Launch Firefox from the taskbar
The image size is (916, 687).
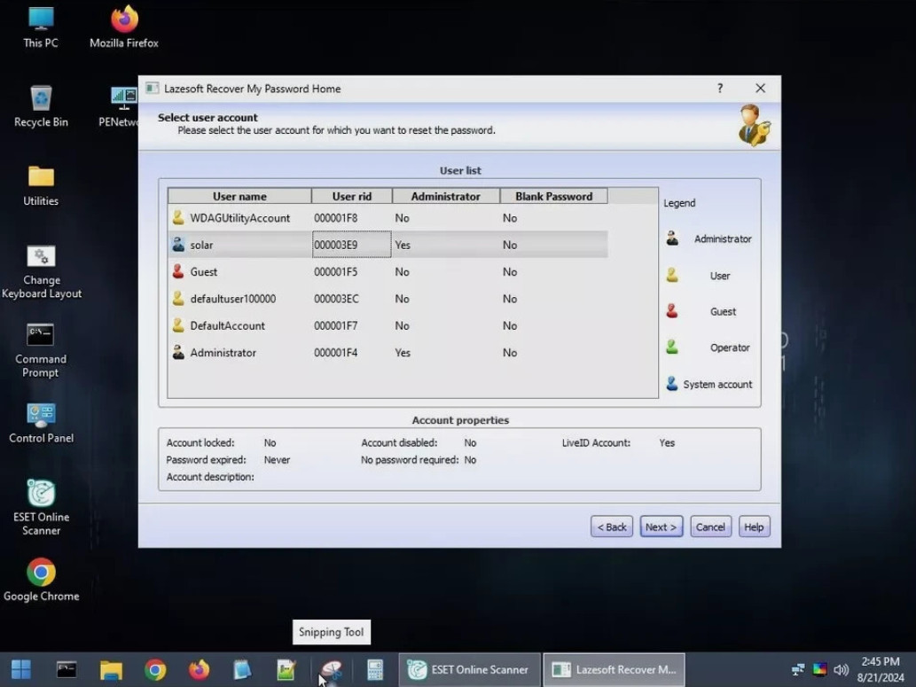coord(199,669)
